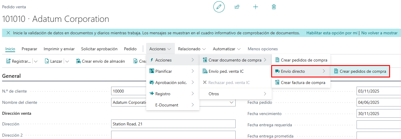This screenshot has height=139, width=401.
Task: Select Acciones submenu with lightning icon
Action: point(172,60)
